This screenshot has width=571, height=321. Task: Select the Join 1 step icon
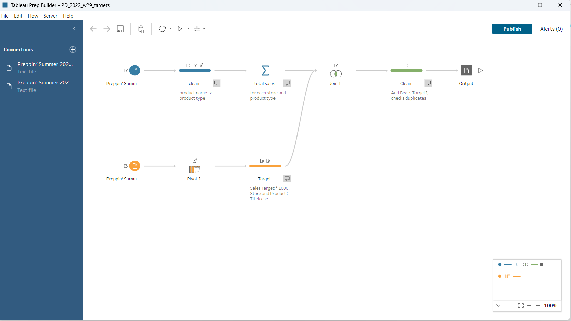(336, 74)
